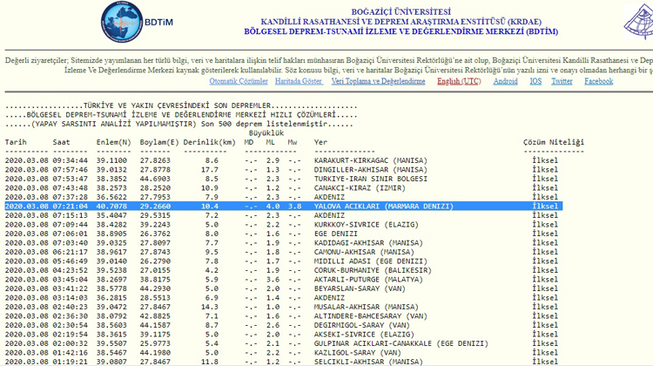The image size is (653, 366).
Task: Click EGE DENIZI location text
Action: tap(336, 234)
